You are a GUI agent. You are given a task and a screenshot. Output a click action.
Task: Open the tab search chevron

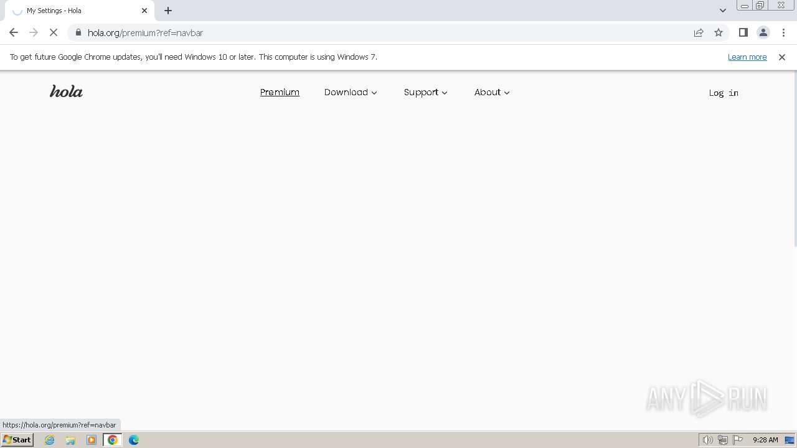722,11
